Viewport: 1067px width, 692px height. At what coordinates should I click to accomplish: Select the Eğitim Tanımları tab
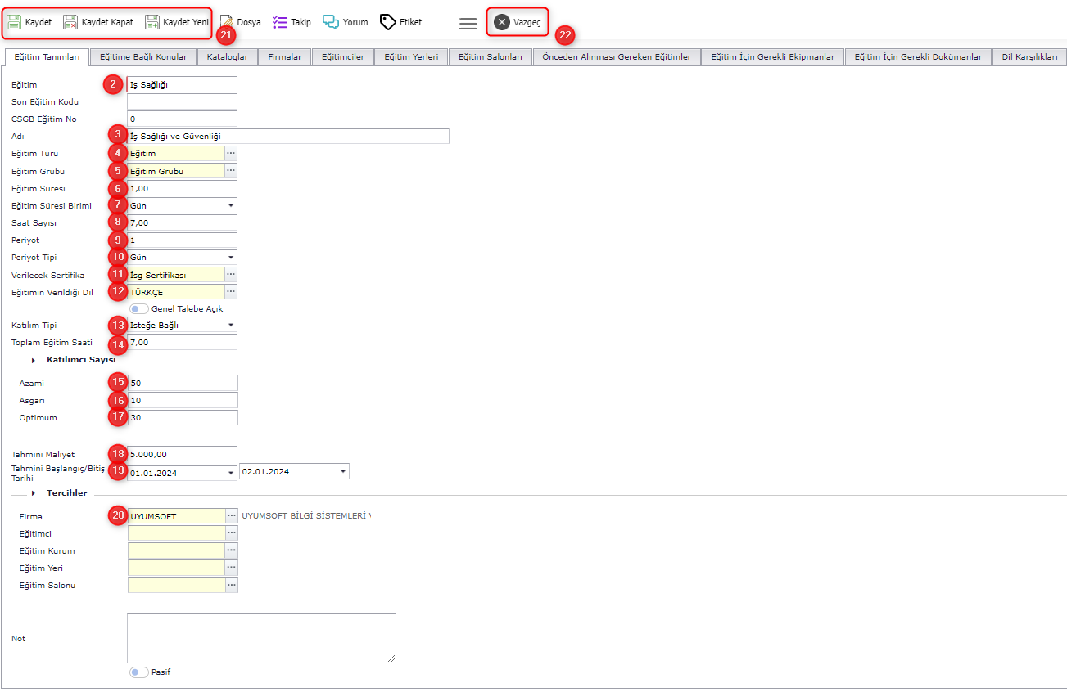[46, 57]
